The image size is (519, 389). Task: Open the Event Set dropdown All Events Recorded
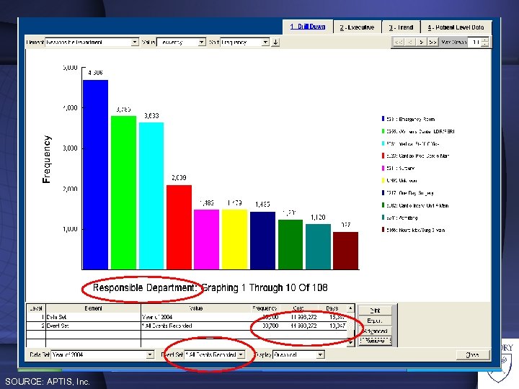215,354
